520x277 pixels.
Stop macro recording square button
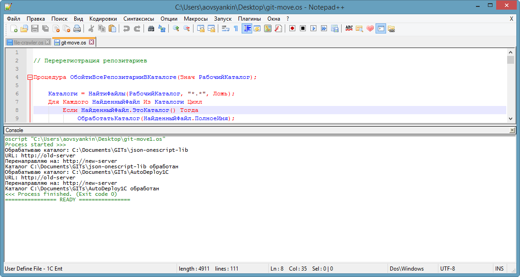pyautogui.click(x=303, y=29)
